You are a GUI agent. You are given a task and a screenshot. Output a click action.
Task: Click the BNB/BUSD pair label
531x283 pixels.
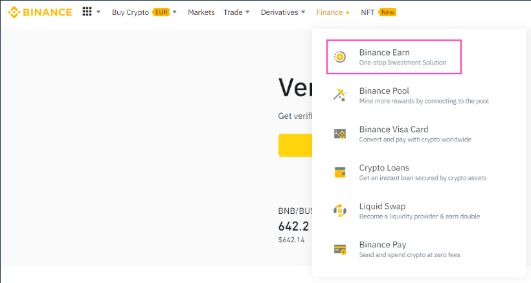[295, 211]
